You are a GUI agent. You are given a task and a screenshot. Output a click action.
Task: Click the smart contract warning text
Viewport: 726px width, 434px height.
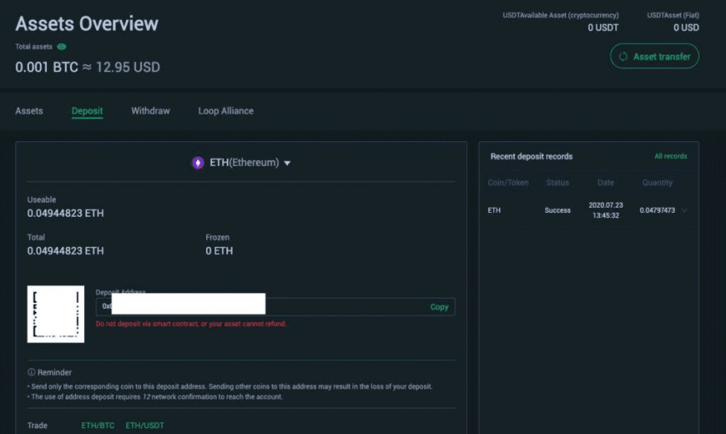pos(191,323)
